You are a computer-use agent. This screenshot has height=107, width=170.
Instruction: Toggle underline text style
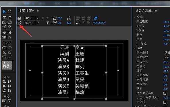tap(47, 23)
